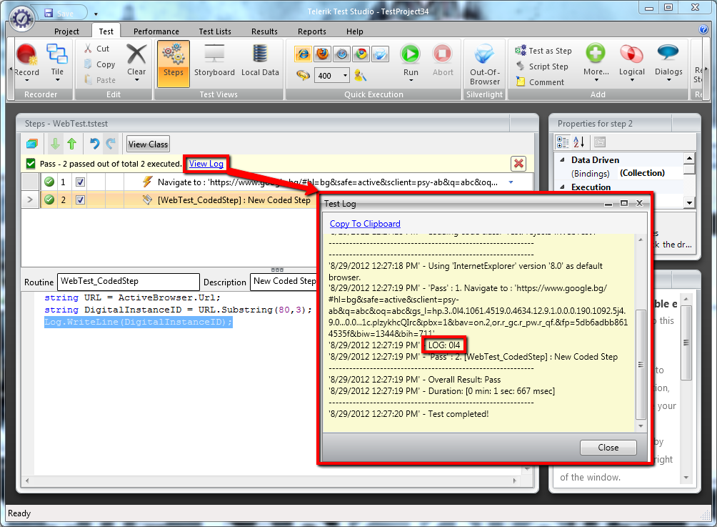Select the (Collection) Bindings value
717x527 pixels.
click(x=642, y=173)
